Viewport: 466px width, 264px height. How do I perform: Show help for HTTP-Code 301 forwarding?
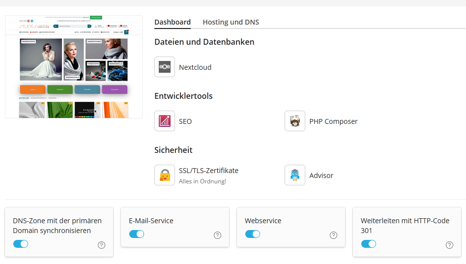click(449, 245)
